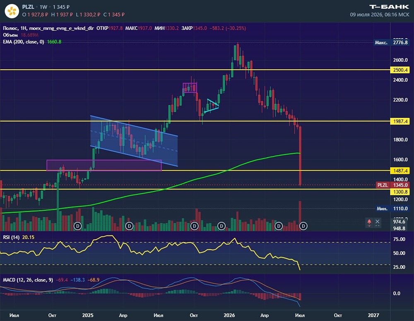
Task: Click the EMA value 1660.8
Action: click(x=54, y=42)
